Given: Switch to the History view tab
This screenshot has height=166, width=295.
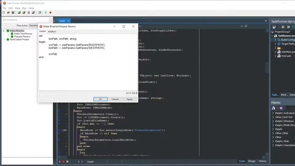Looking at the screenshot, I should [x=262, y=161].
